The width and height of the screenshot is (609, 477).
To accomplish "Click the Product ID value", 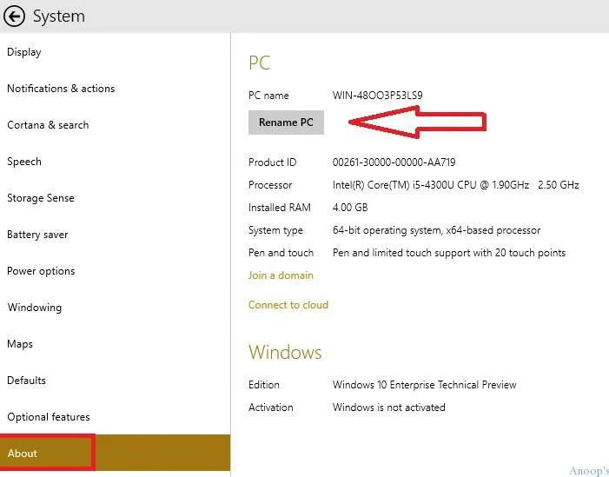I will pos(394,162).
